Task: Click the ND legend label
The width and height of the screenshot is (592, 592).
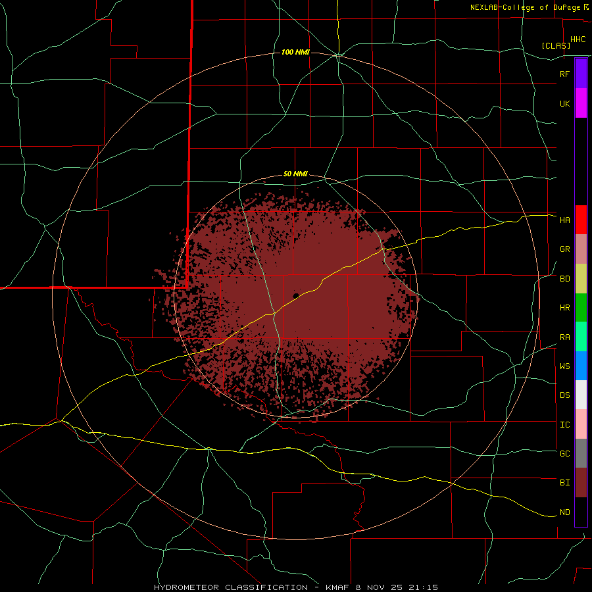Action: click(x=564, y=512)
